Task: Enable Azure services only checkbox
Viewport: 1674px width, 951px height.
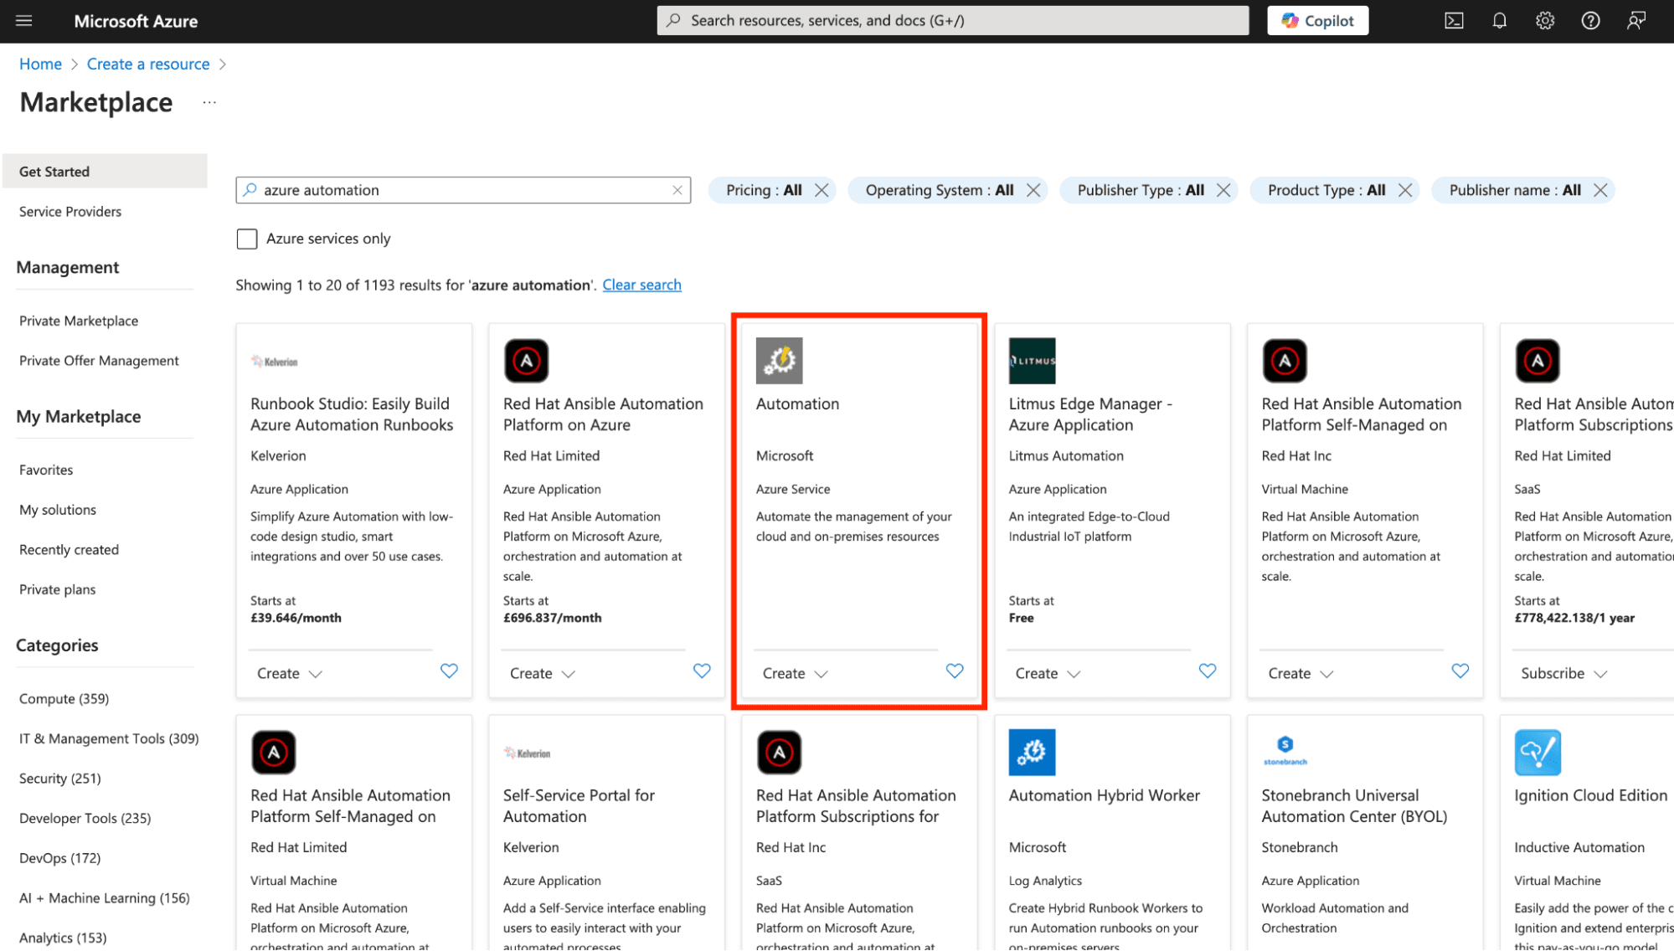Action: point(247,239)
